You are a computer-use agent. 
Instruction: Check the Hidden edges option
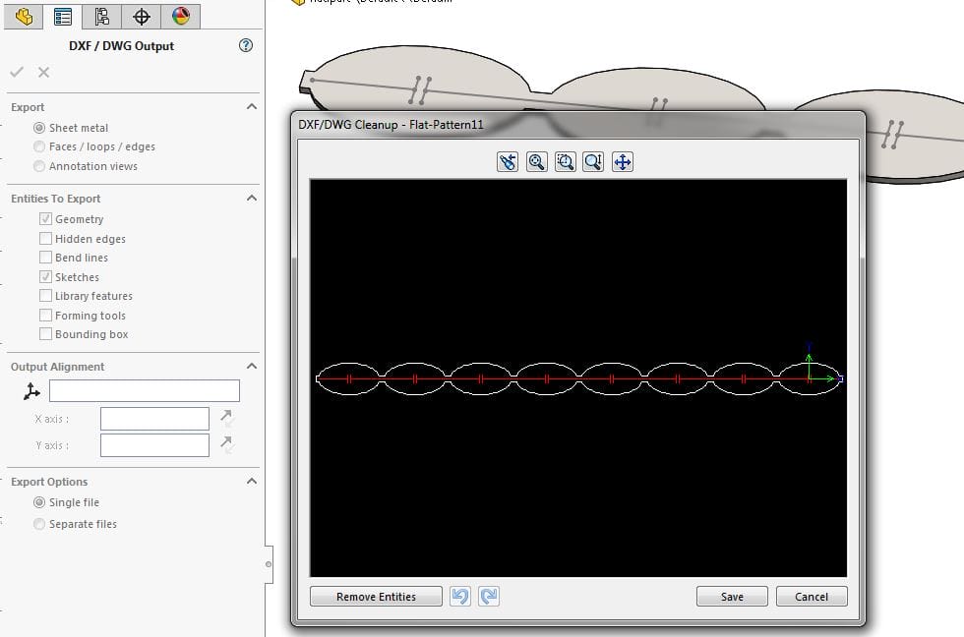(x=46, y=239)
